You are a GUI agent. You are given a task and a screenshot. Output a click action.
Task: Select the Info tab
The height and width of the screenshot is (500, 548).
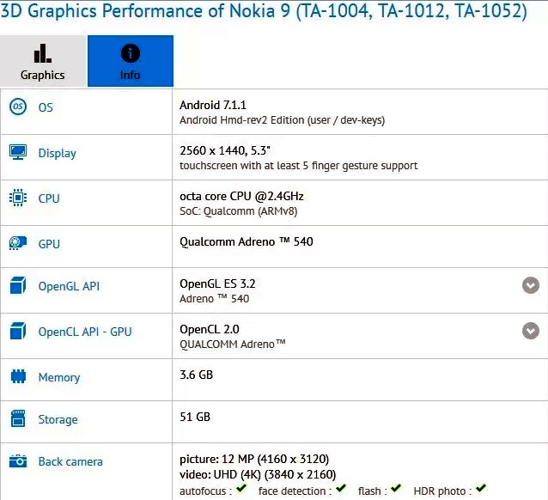point(131,61)
